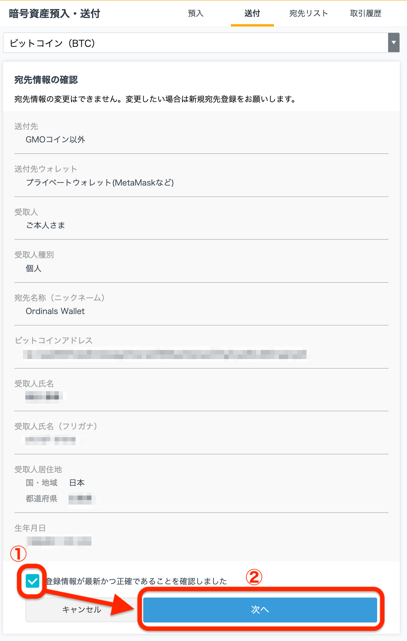This screenshot has width=407, height=641.
Task: Click the blurred Bitcoin address value
Action: (165, 355)
